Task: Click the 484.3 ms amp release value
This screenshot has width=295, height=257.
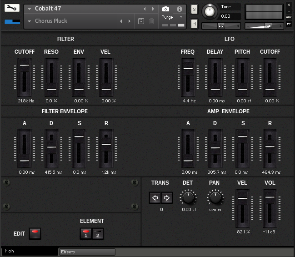Action: [271, 172]
